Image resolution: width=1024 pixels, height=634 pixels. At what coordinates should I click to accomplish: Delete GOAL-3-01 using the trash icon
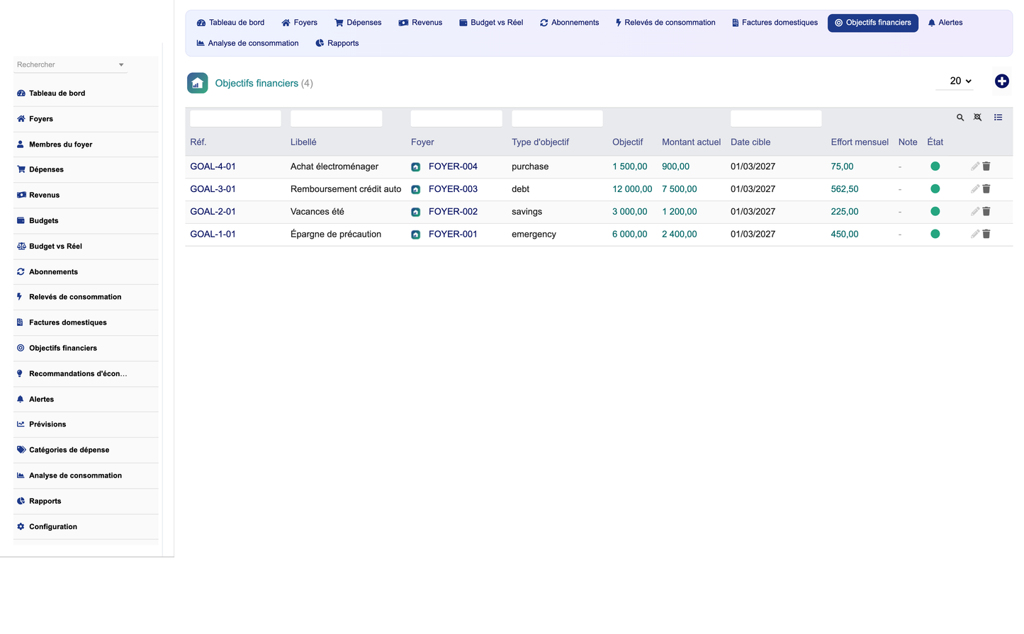click(986, 189)
